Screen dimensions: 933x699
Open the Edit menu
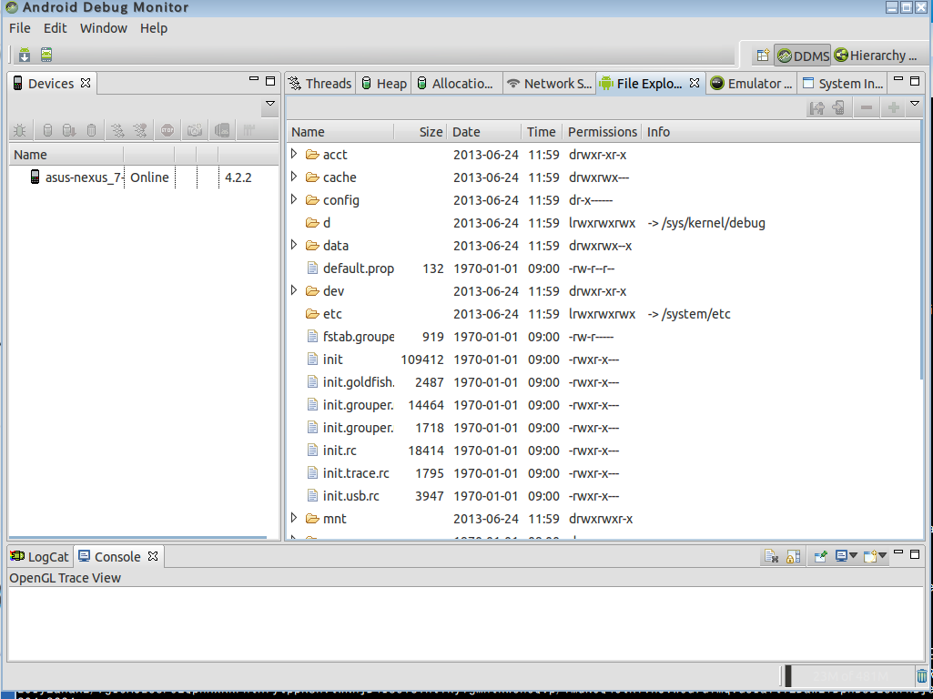pos(56,28)
